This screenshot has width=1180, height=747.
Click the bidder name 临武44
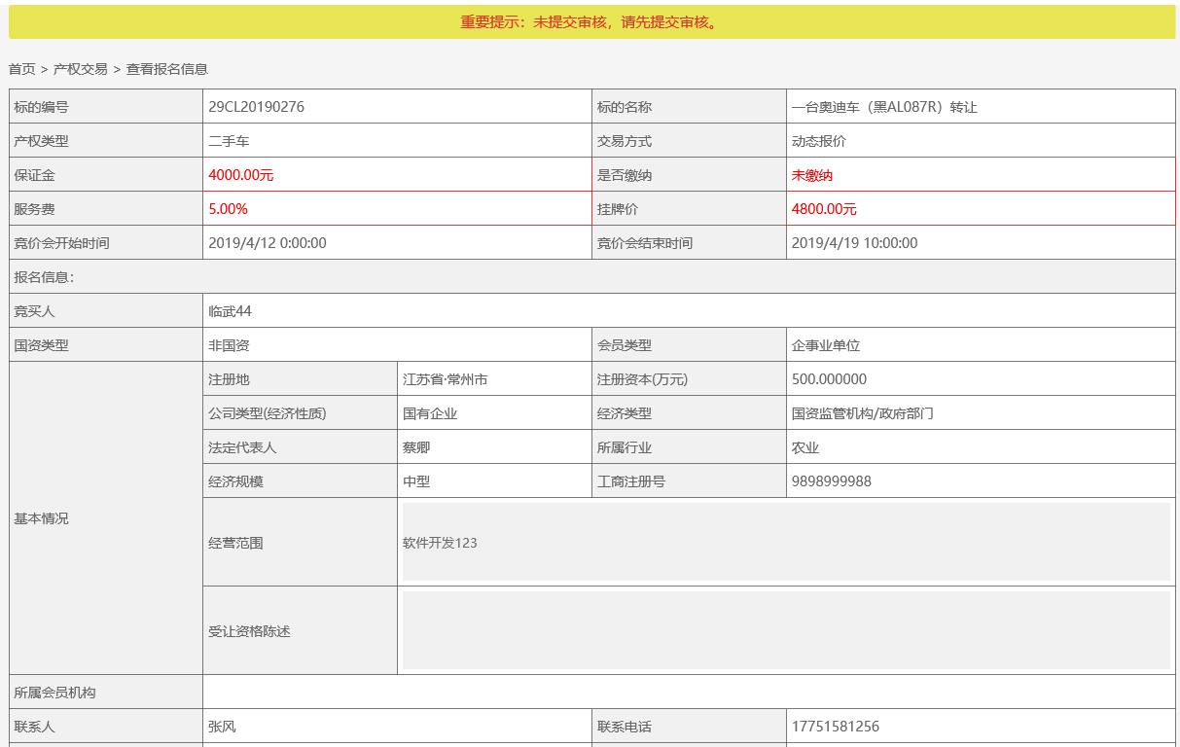pos(231,311)
